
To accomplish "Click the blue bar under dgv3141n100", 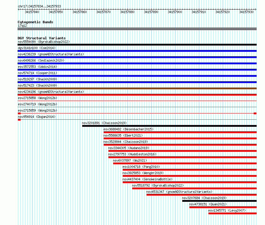I will click(137, 51).
